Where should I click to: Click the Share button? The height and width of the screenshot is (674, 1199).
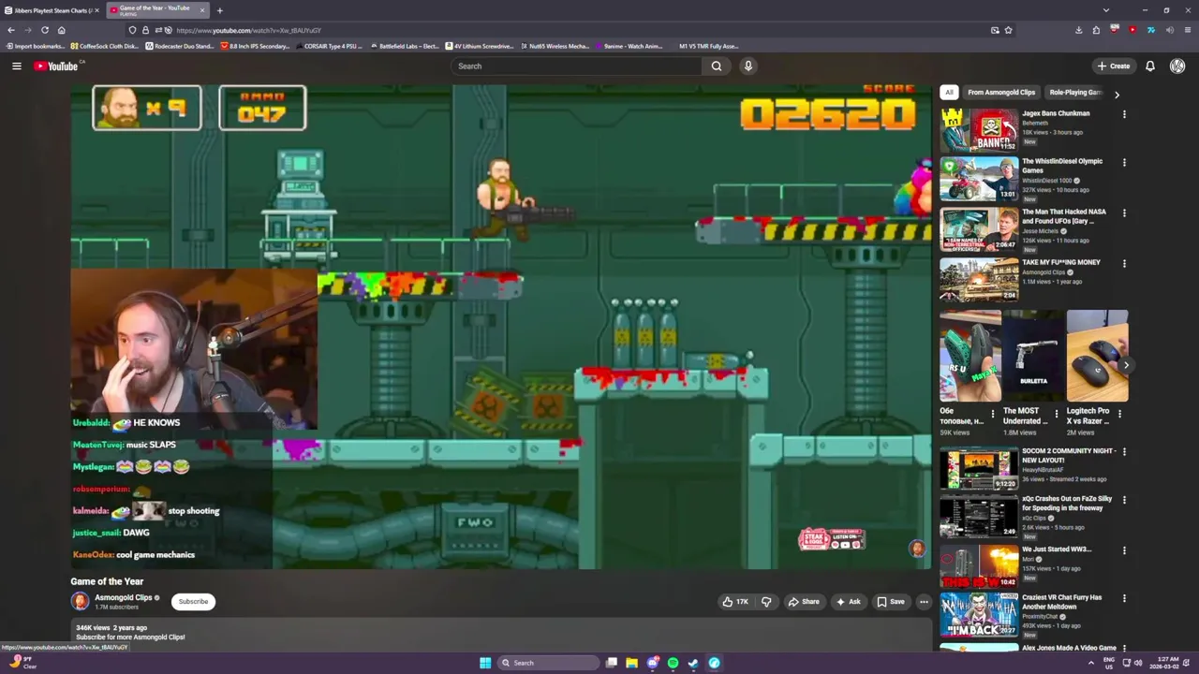[804, 602]
